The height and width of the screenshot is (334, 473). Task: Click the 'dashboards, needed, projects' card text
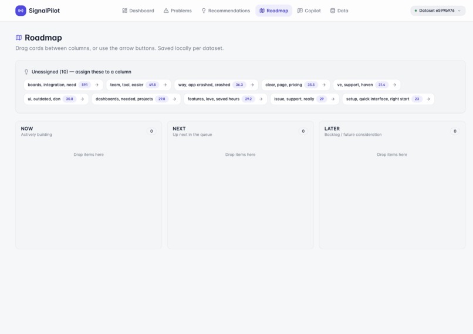coord(124,99)
